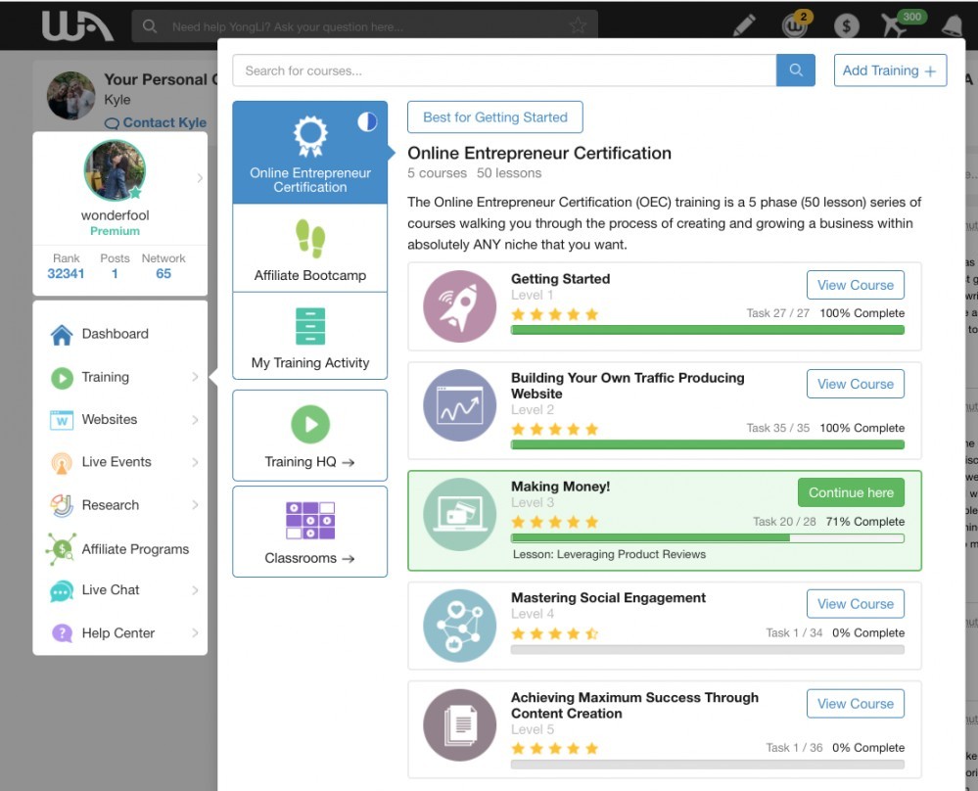This screenshot has height=791, width=978.
Task: Expand the Live Events submenu chevron
Action: pos(195,462)
